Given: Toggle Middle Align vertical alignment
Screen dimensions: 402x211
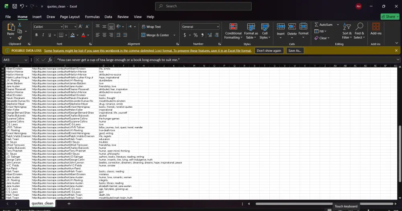Looking at the screenshot, I should click(105, 27).
